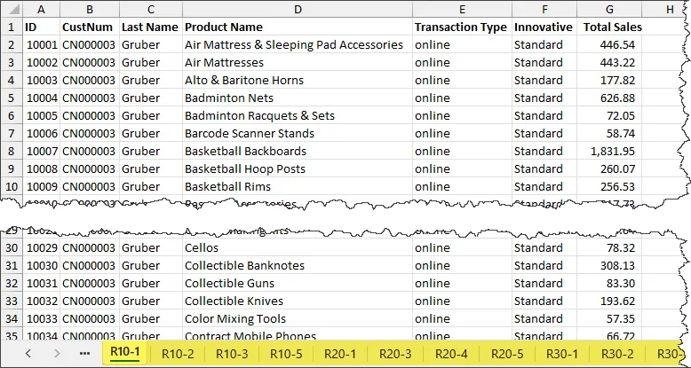Click the Transaction Type header cell
The height and width of the screenshot is (368, 691).
tap(460, 27)
